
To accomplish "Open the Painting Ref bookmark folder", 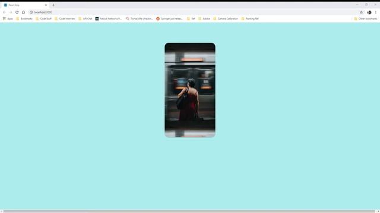I will pyautogui.click(x=250, y=18).
